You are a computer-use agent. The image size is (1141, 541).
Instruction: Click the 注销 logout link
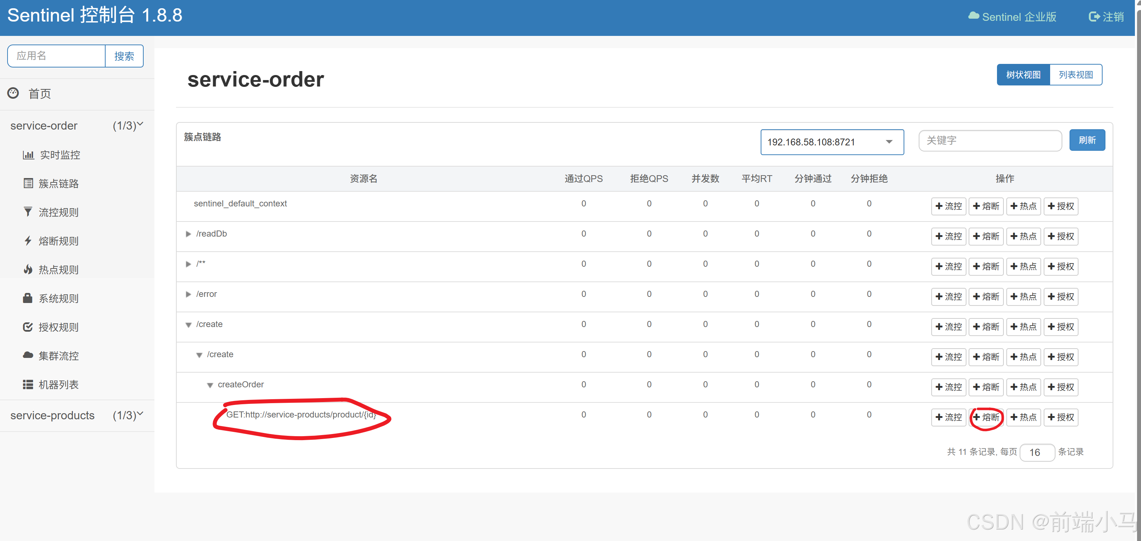pyautogui.click(x=1106, y=17)
